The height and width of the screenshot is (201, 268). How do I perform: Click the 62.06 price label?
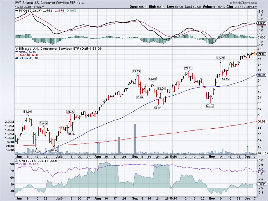(x=161, y=89)
